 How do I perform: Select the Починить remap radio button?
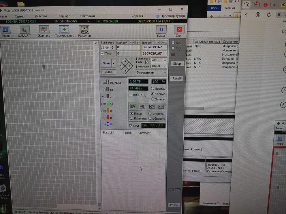pyautogui.click(x=131, y=118)
